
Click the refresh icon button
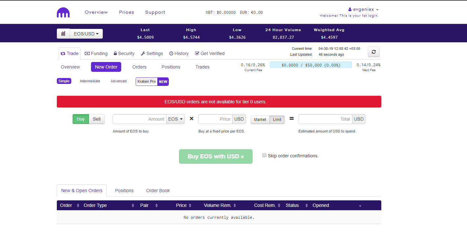coord(374,52)
